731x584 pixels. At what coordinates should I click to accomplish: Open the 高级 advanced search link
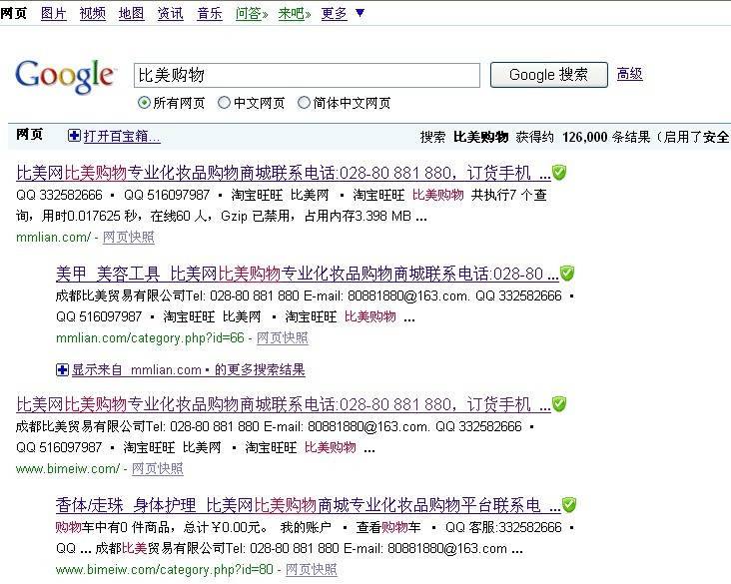(630, 74)
